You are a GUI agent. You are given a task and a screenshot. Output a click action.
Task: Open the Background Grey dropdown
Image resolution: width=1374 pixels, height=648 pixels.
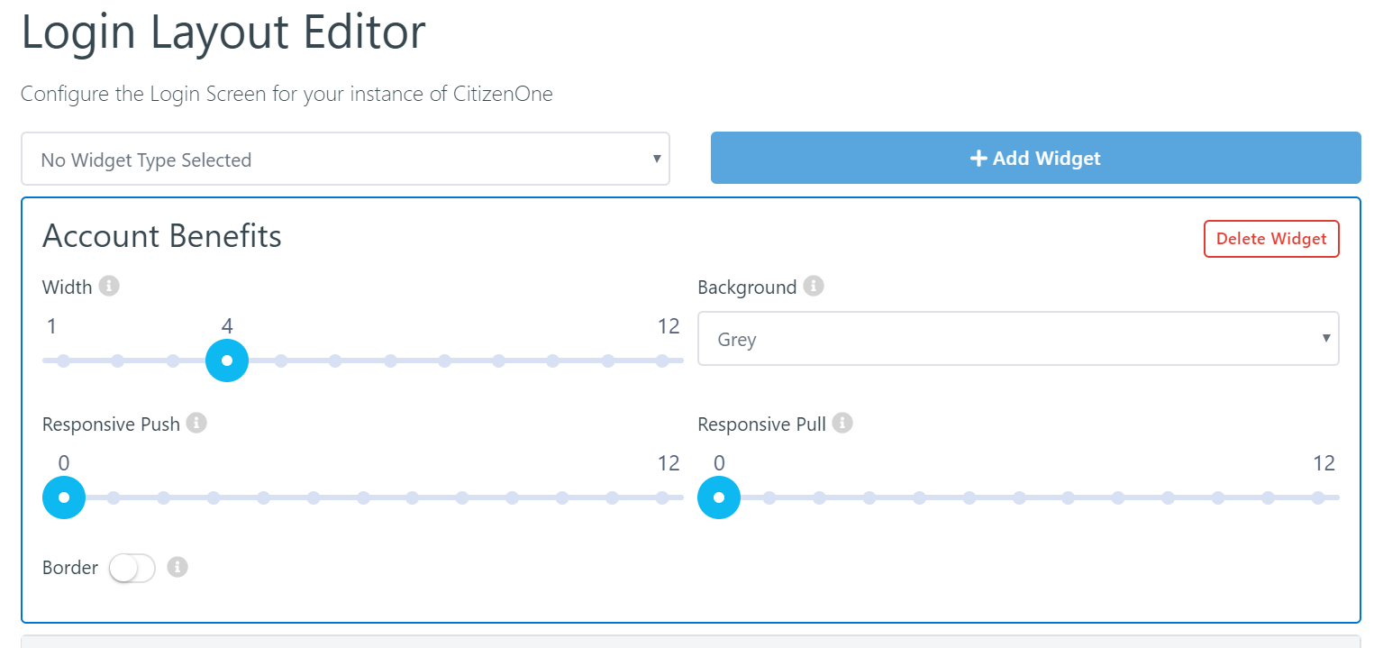point(1018,339)
